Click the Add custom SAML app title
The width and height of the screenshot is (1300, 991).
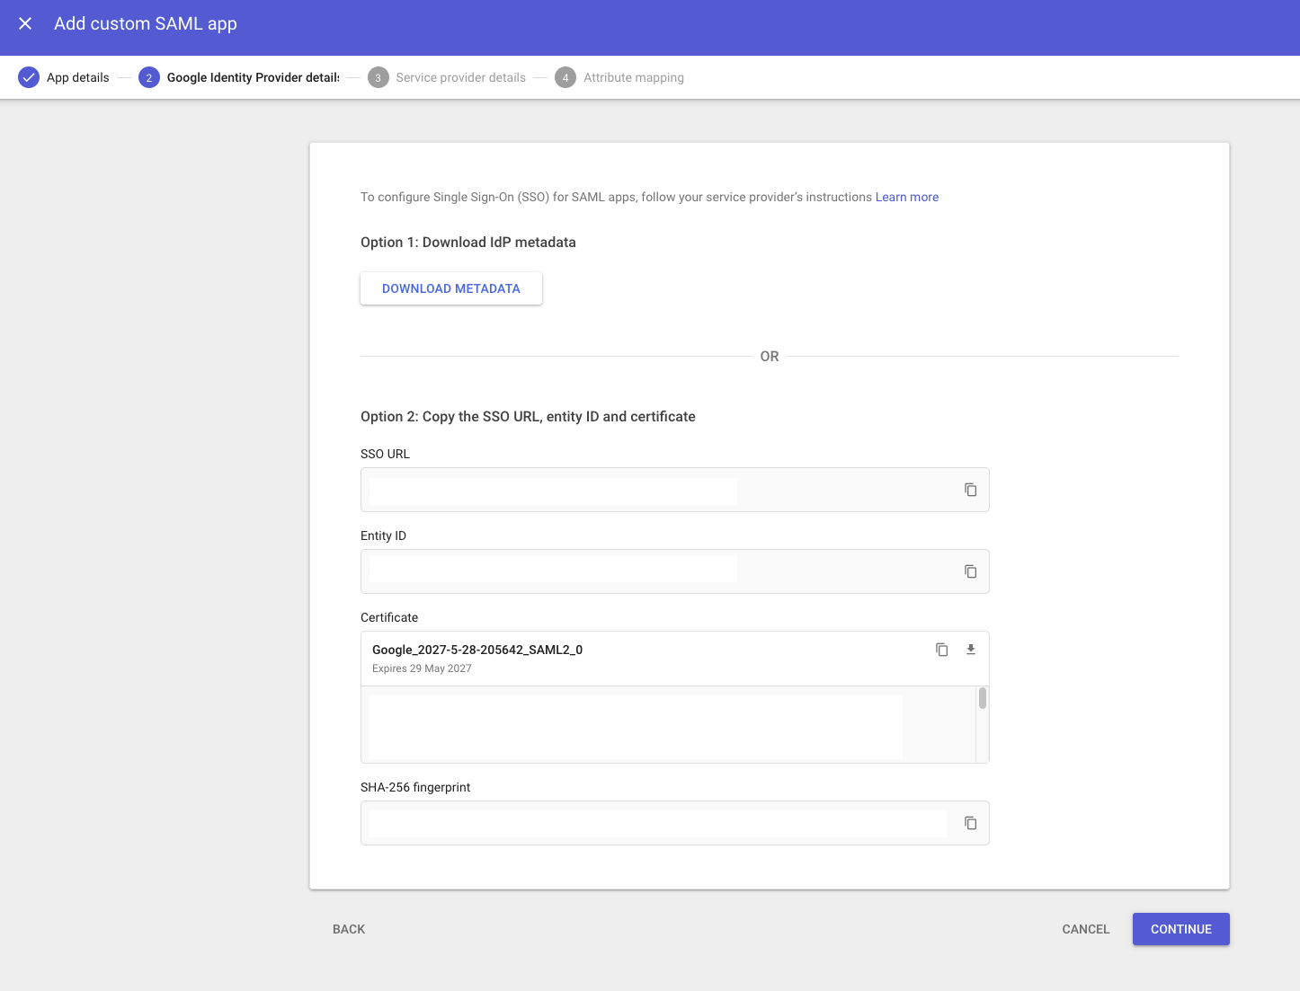146,23
